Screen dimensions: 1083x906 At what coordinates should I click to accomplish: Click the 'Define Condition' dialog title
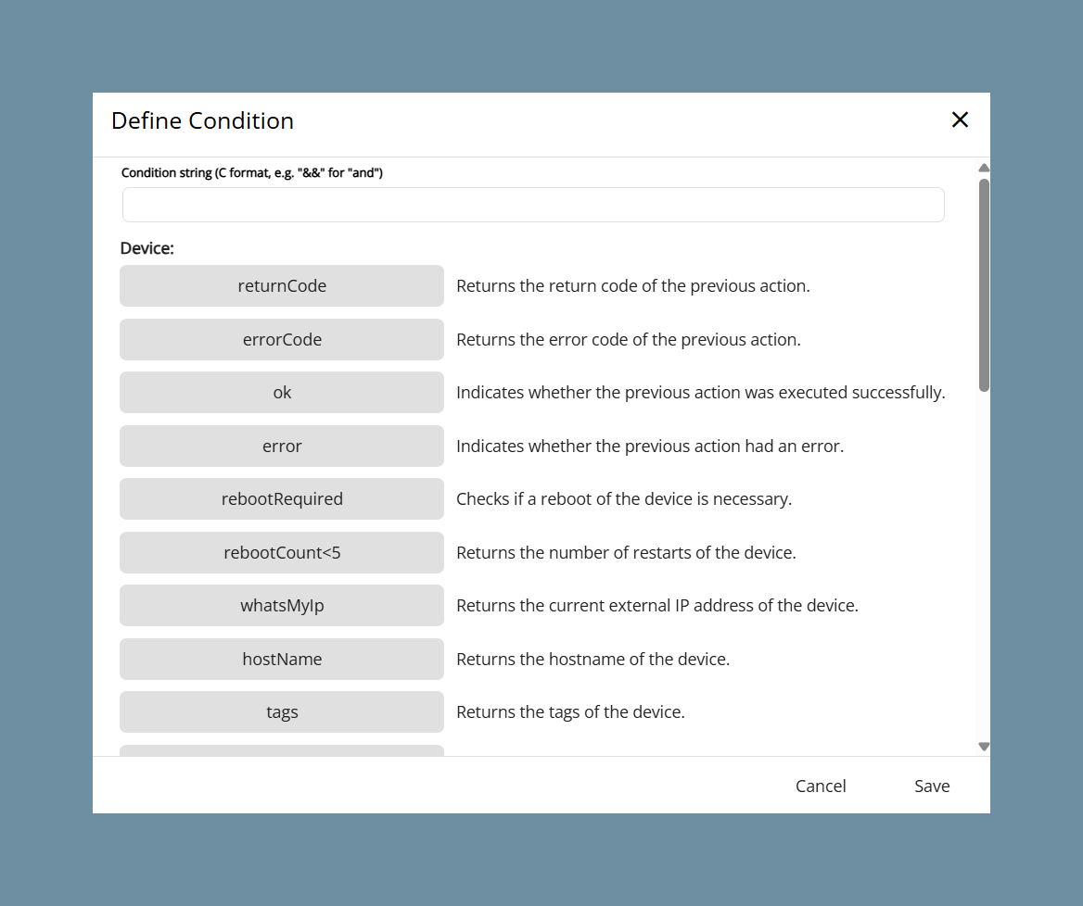(x=202, y=120)
